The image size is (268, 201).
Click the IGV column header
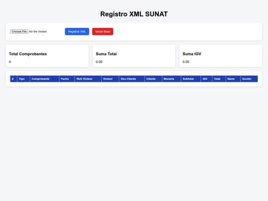[x=206, y=79]
